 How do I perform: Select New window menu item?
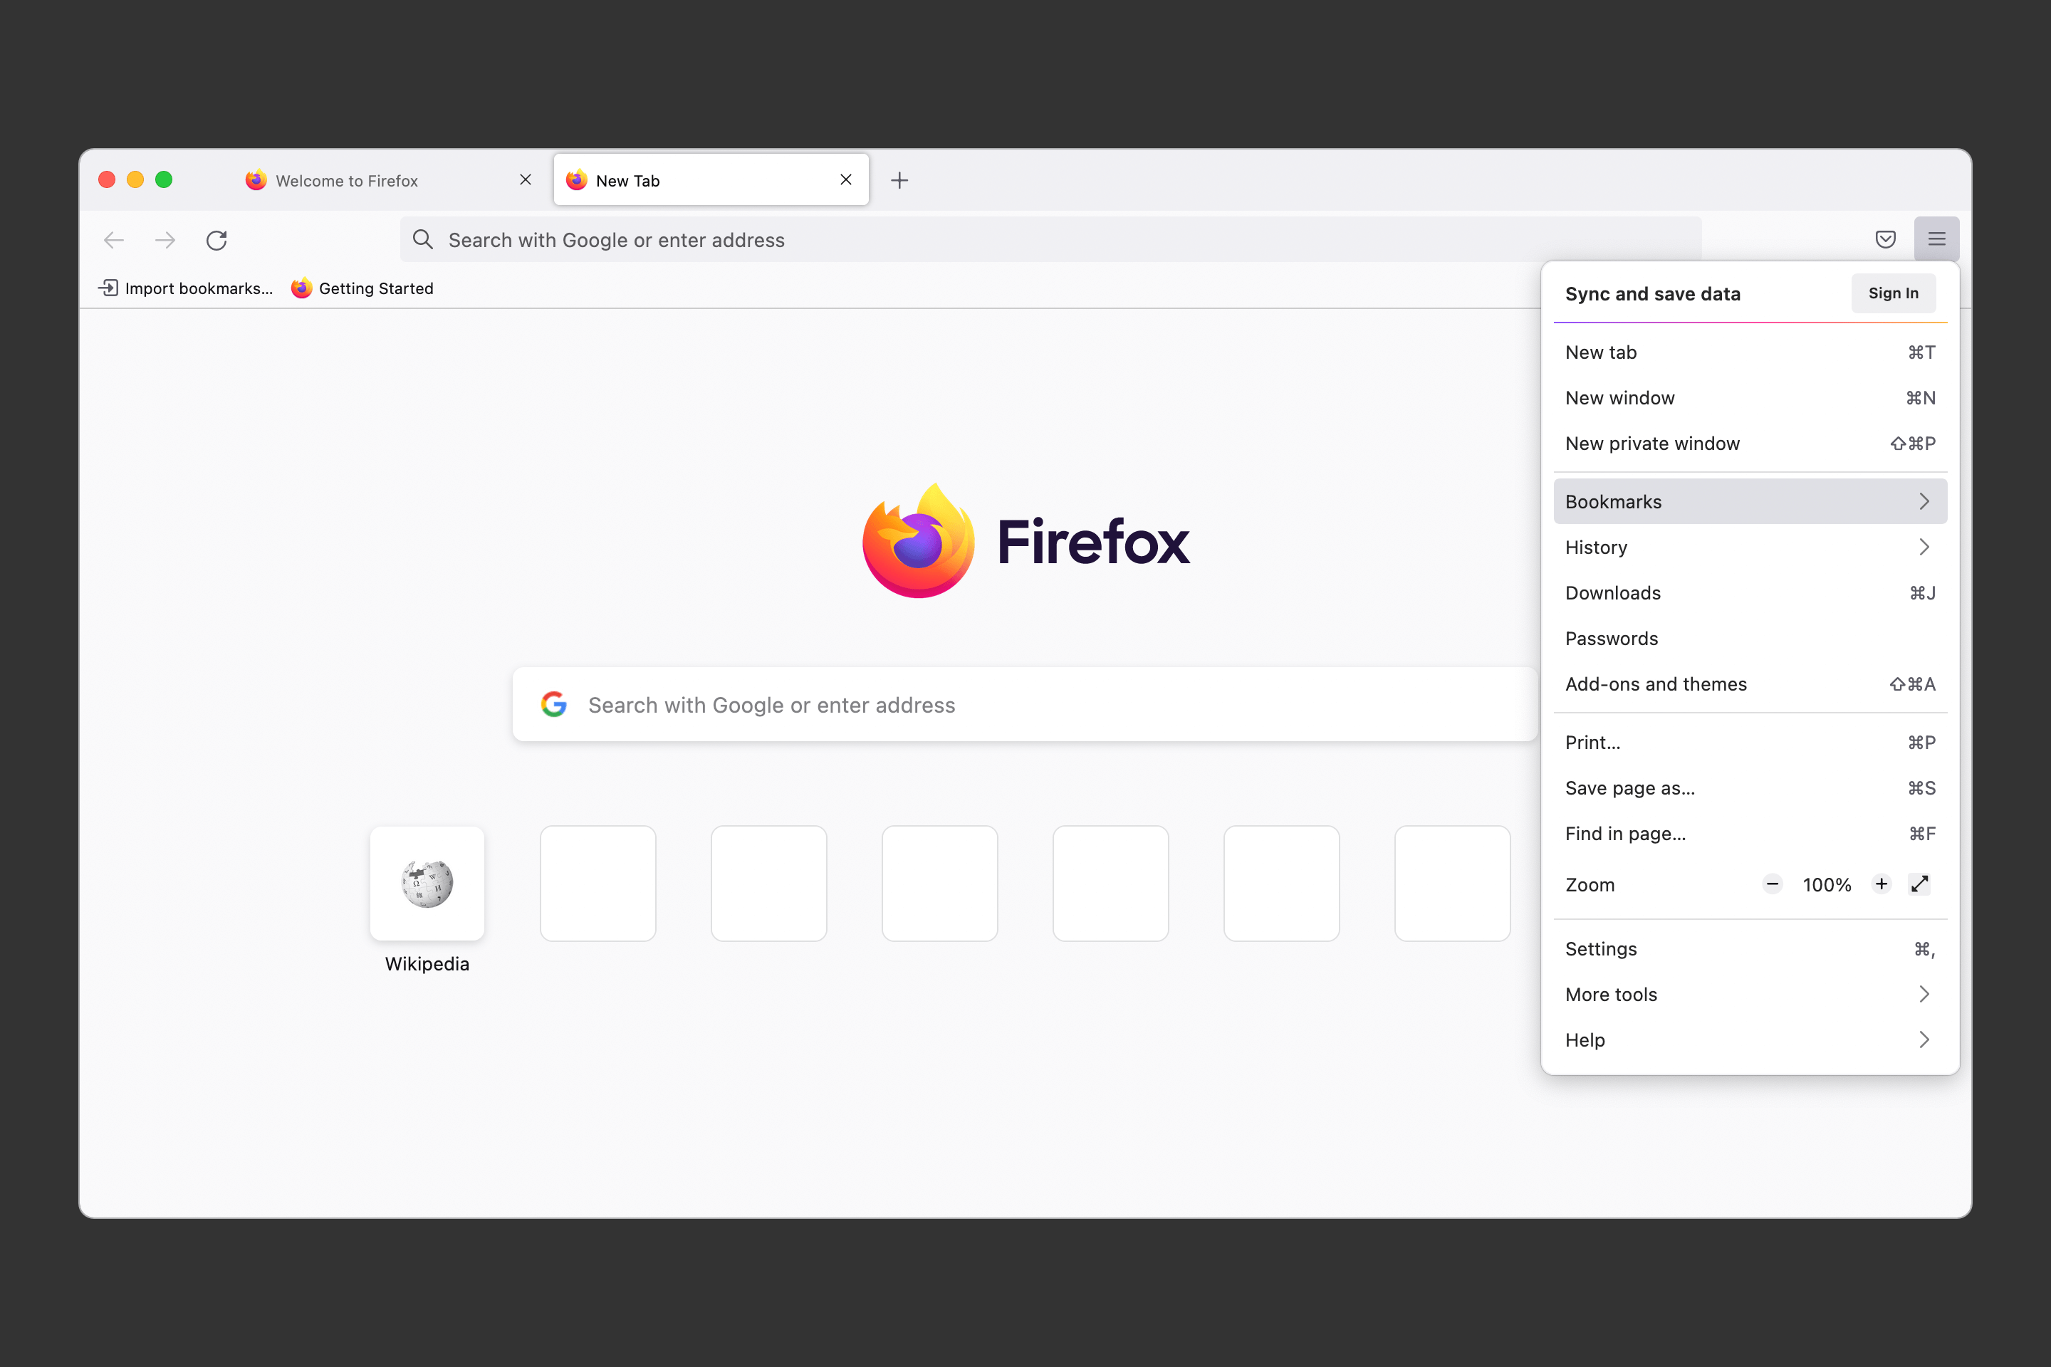pos(1750,397)
